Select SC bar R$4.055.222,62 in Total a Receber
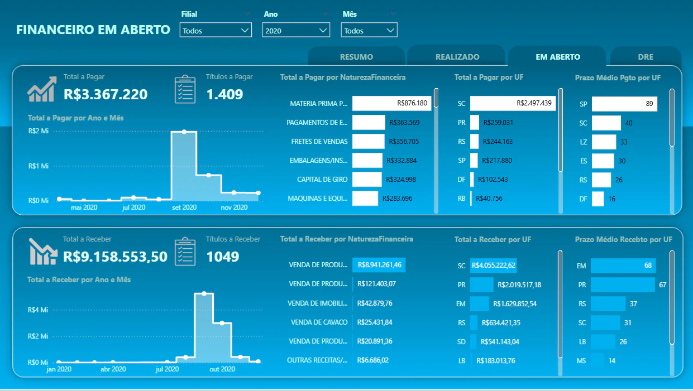 click(x=494, y=266)
